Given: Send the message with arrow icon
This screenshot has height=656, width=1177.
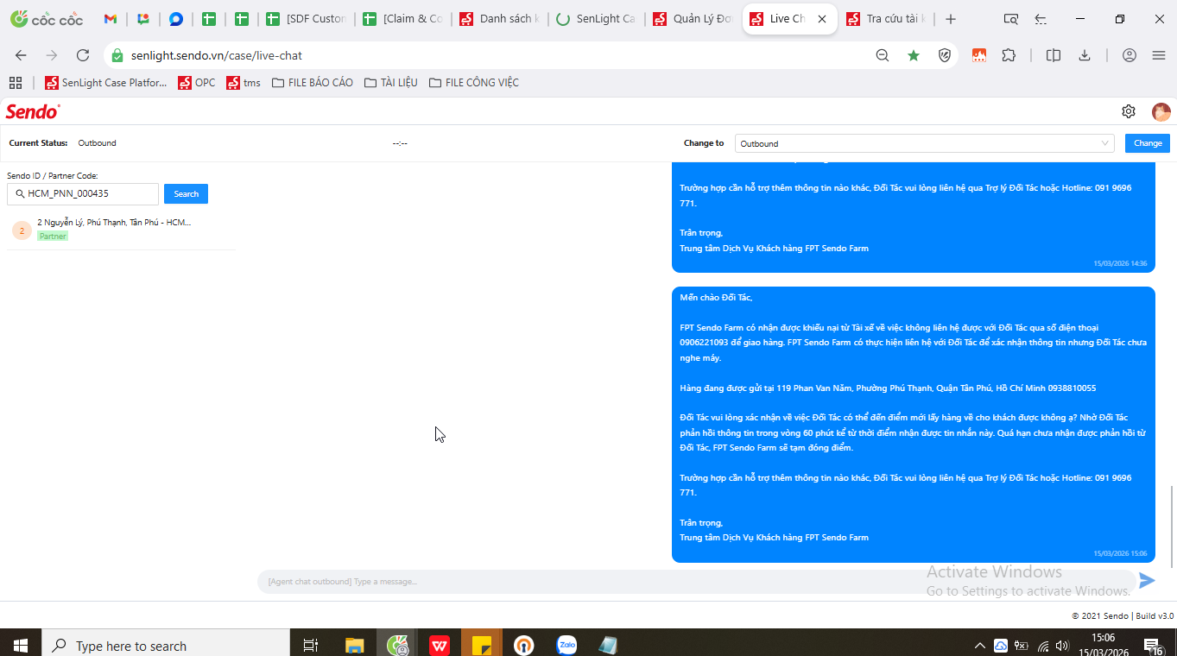Looking at the screenshot, I should click(x=1147, y=581).
